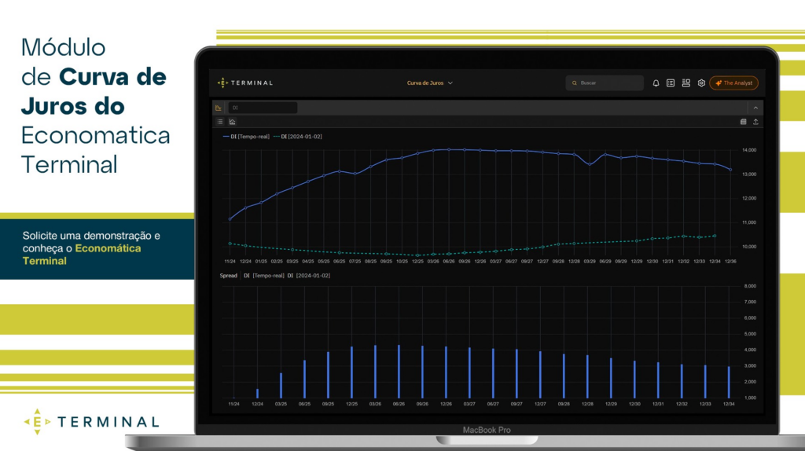This screenshot has width=805, height=451.
Task: Collapse the panel with the up chevron
Action: click(x=755, y=108)
